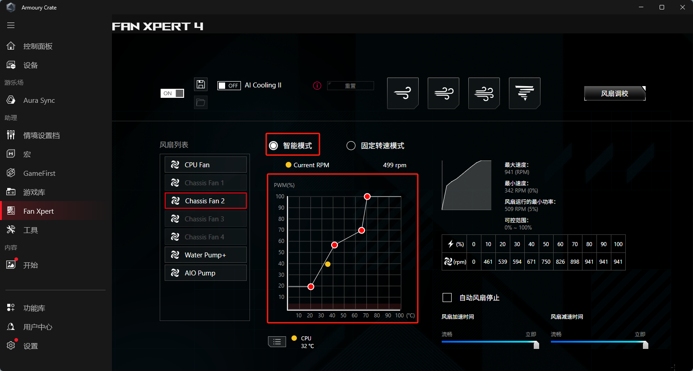Click the save profile floppy disk icon
Screen dimensions: 693x371
point(201,84)
